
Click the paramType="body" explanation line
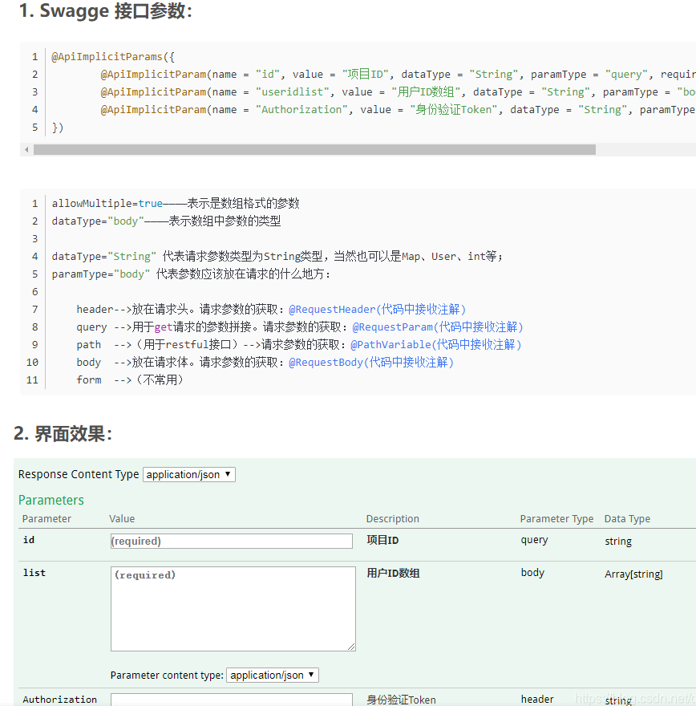coord(192,274)
